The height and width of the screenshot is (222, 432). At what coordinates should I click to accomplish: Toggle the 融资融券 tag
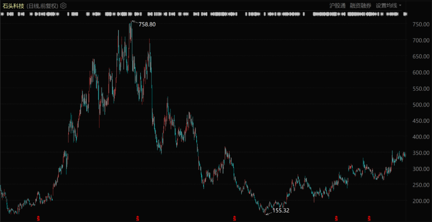click(x=360, y=6)
